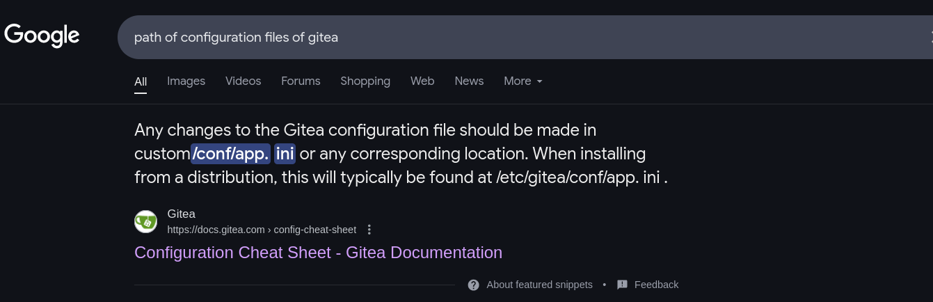Open the Web results tab
This screenshot has width=933, height=302.
[422, 81]
